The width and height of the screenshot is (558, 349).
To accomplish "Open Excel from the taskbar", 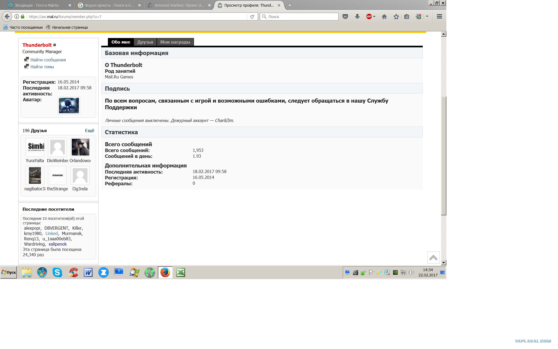I will tap(180, 272).
